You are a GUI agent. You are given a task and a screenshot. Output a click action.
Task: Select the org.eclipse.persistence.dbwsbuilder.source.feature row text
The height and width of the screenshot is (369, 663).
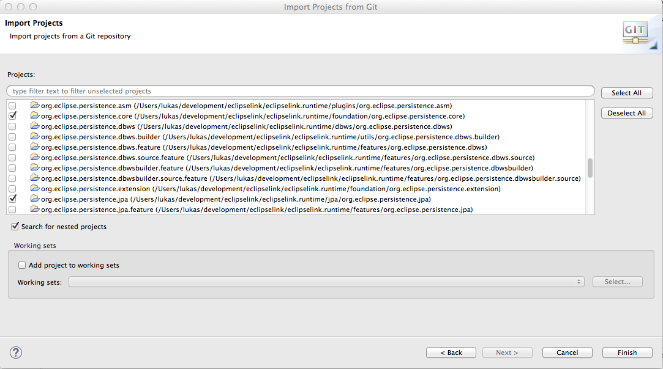pyautogui.click(x=311, y=178)
